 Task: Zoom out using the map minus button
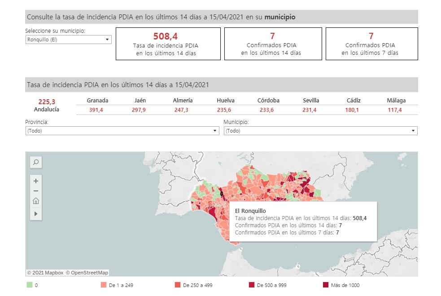(36, 191)
